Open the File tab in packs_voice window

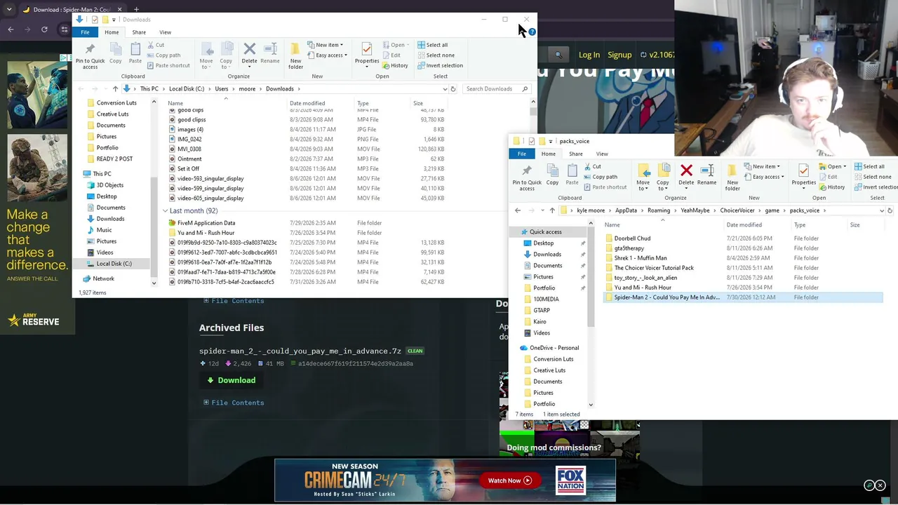point(522,154)
